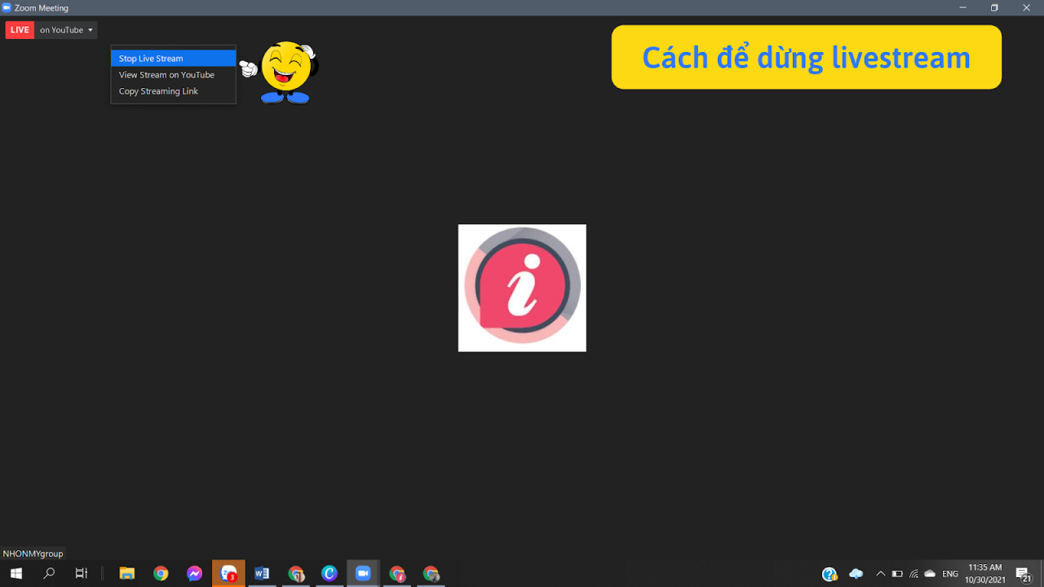
Task: Open the Start menu
Action: click(x=15, y=573)
